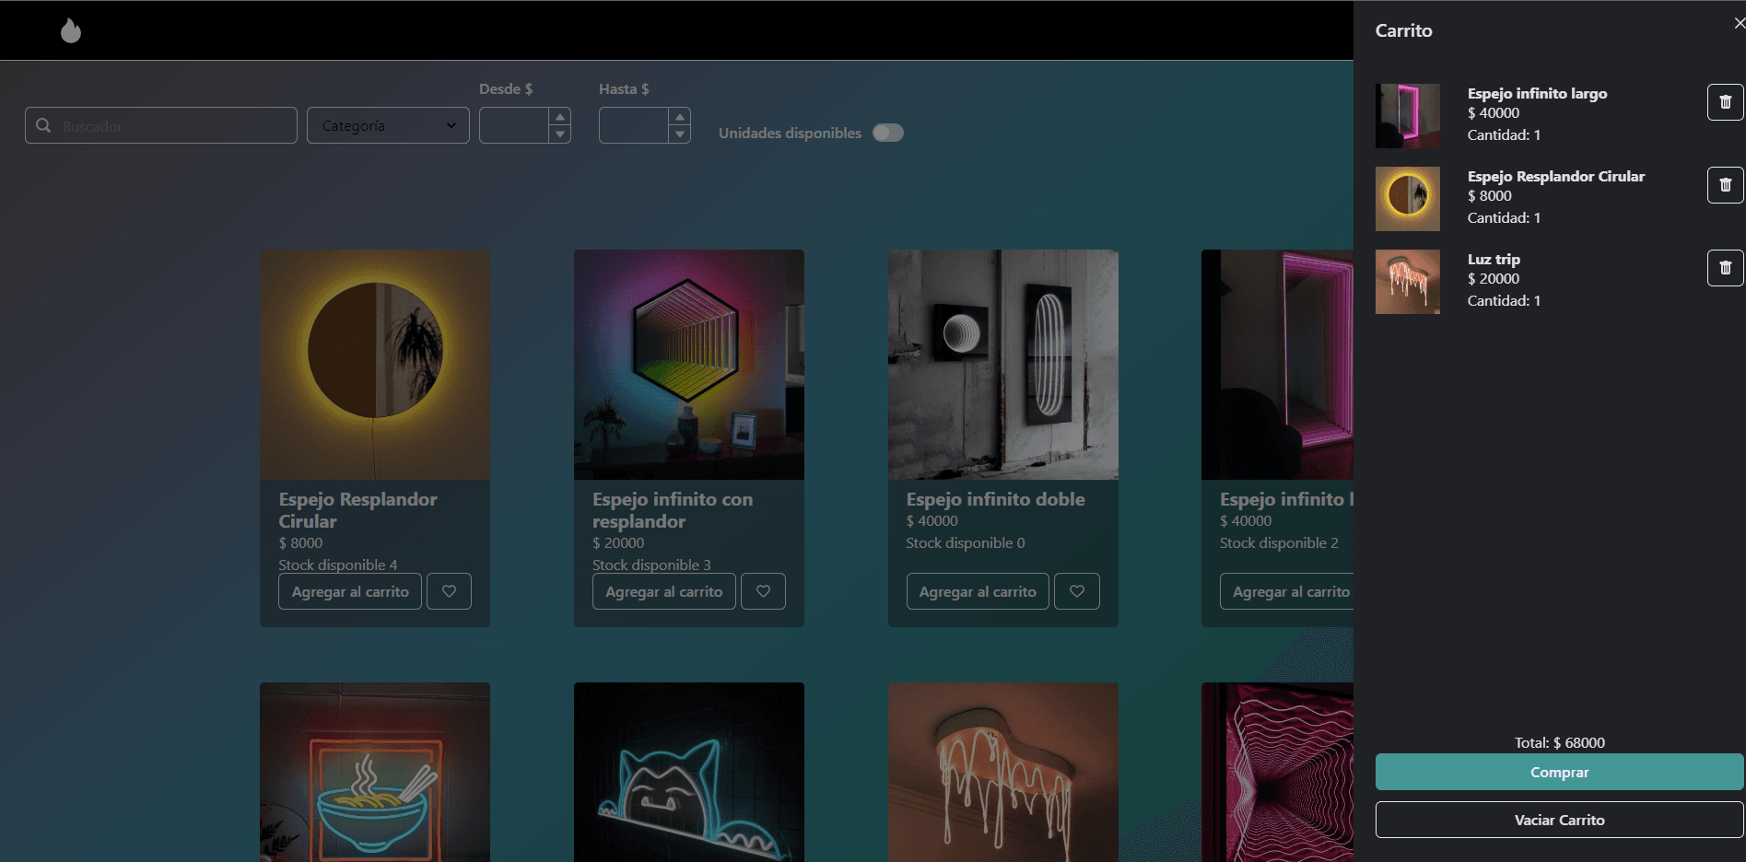Focus the Buscador search field

[161, 125]
